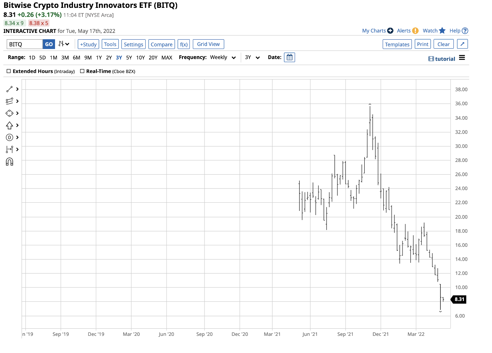The width and height of the screenshot is (492, 353).
Task: Open the Alerts link
Action: click(x=404, y=31)
